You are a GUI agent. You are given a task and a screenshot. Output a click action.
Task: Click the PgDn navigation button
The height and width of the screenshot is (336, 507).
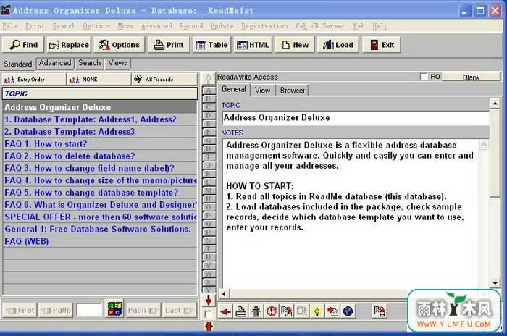click(143, 311)
